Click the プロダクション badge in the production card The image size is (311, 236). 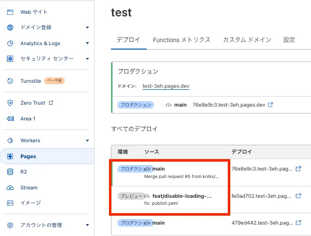pos(136,105)
